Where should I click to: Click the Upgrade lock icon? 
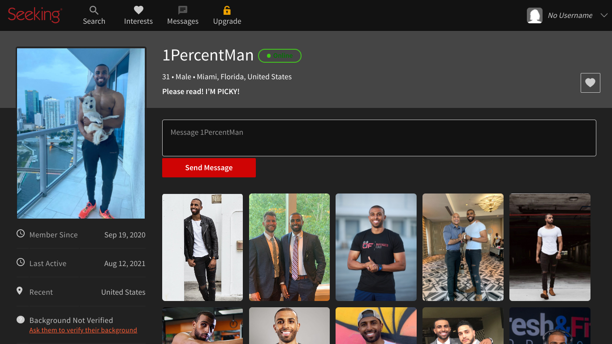click(x=227, y=10)
